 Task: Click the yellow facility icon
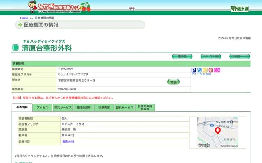pyautogui.click(x=205, y=70)
